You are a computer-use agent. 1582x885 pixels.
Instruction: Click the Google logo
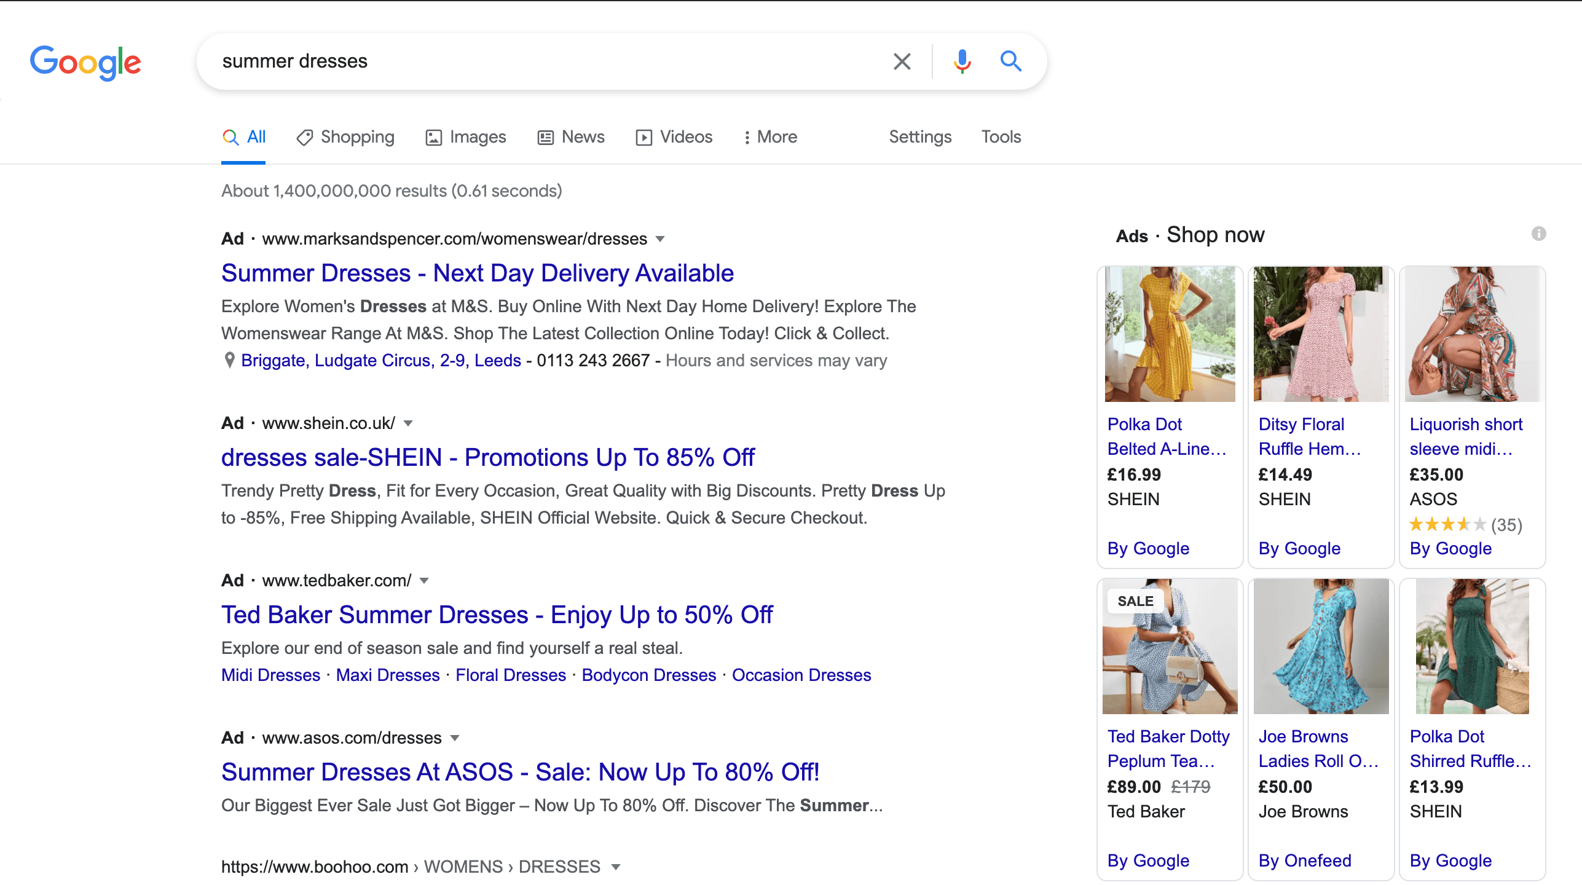(85, 62)
